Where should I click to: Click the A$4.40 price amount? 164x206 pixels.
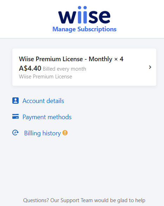pyautogui.click(x=30, y=68)
